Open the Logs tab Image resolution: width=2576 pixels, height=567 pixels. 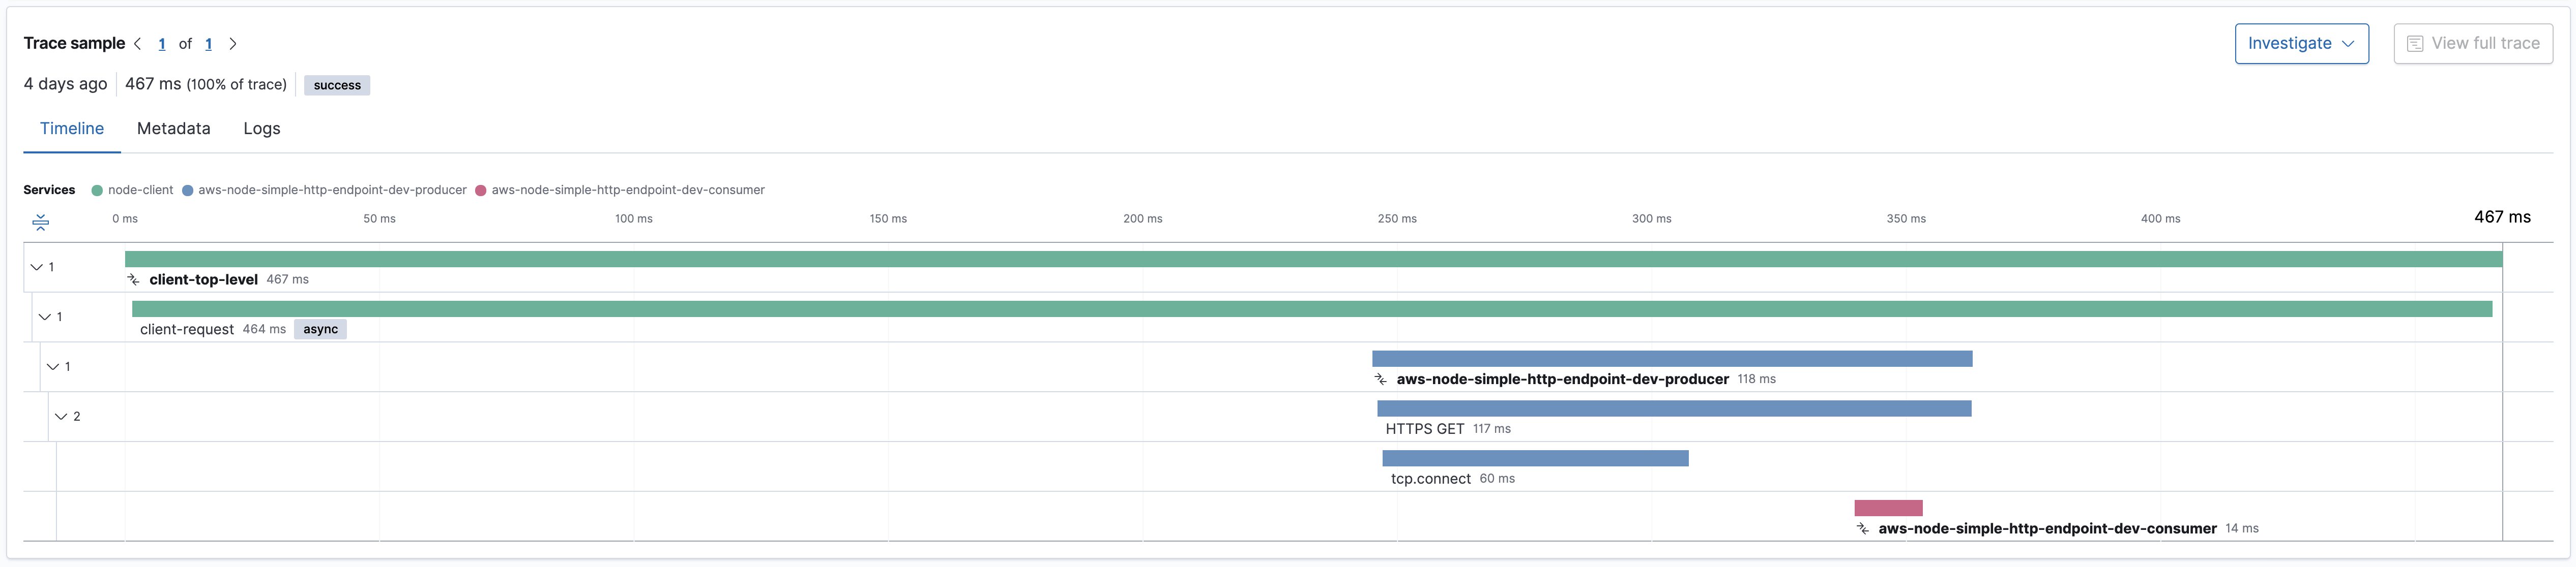261,128
